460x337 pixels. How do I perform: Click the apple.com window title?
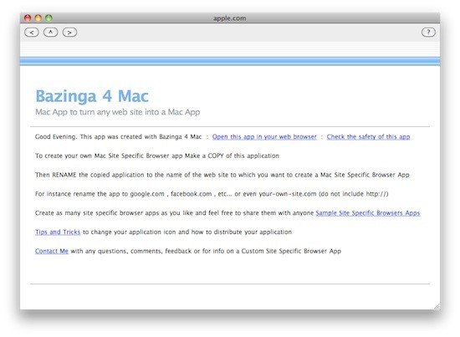click(x=230, y=18)
